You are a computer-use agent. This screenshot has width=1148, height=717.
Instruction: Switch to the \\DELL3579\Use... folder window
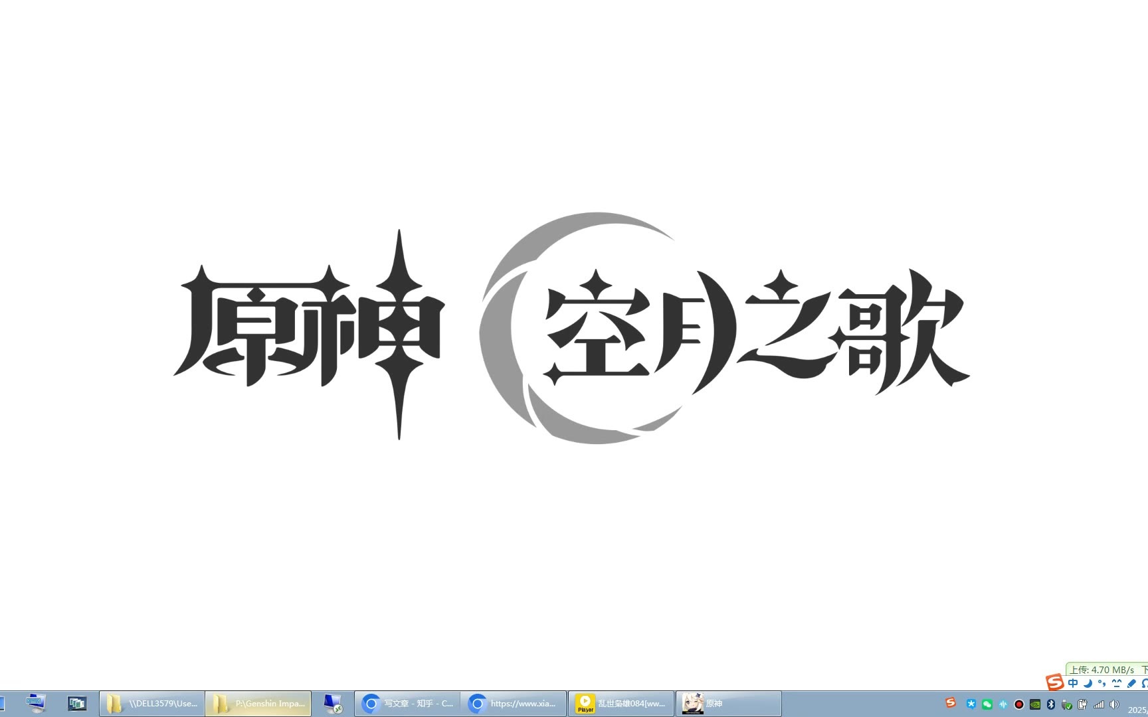152,704
